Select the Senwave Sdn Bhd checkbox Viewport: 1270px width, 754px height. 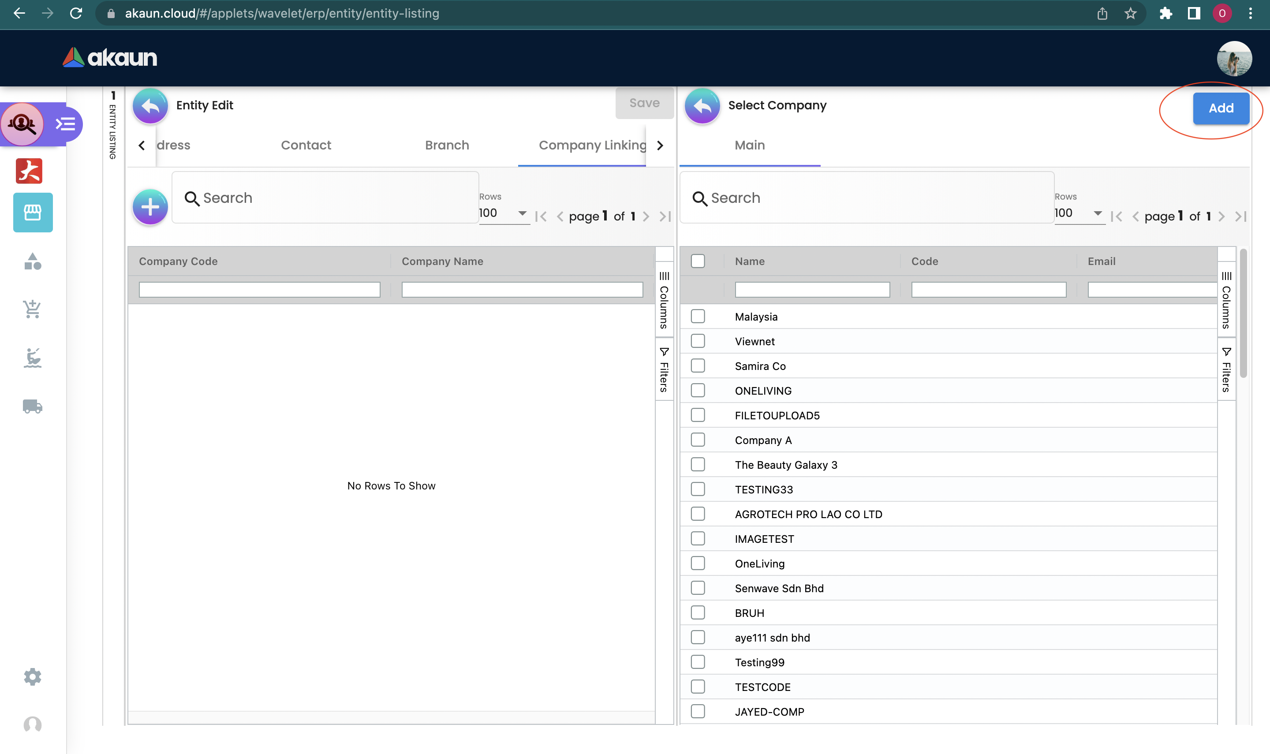tap(698, 588)
